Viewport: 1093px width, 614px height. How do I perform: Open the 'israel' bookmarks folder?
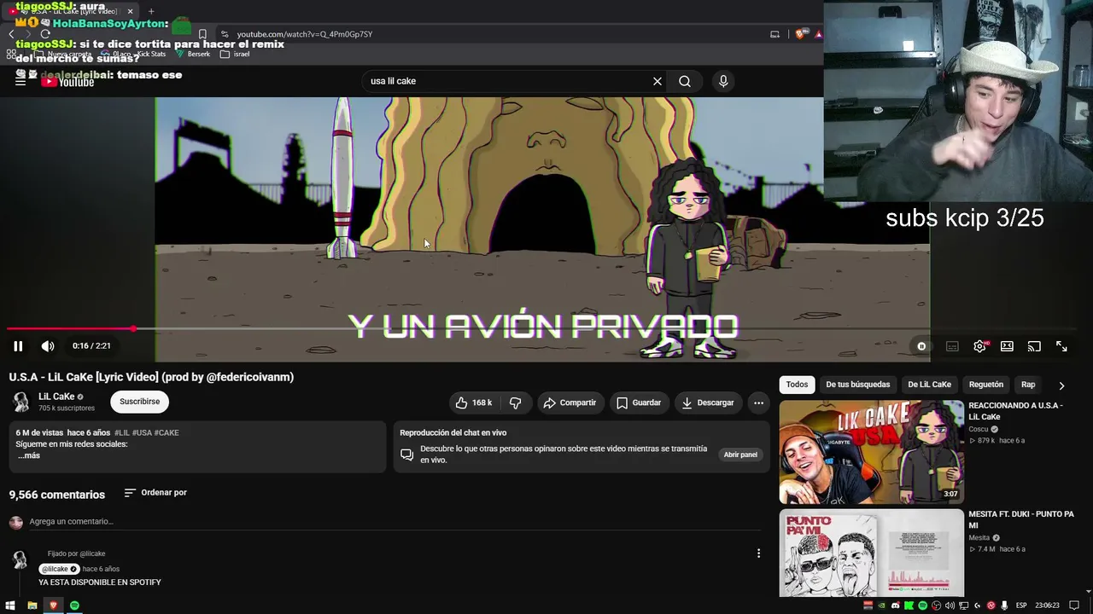tap(235, 54)
